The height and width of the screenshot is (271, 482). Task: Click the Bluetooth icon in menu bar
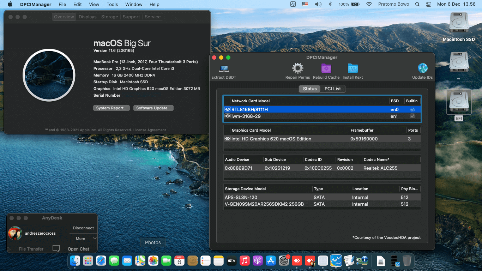[330, 4]
